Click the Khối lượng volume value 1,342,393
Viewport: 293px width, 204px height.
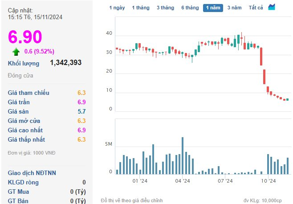[x=65, y=63]
